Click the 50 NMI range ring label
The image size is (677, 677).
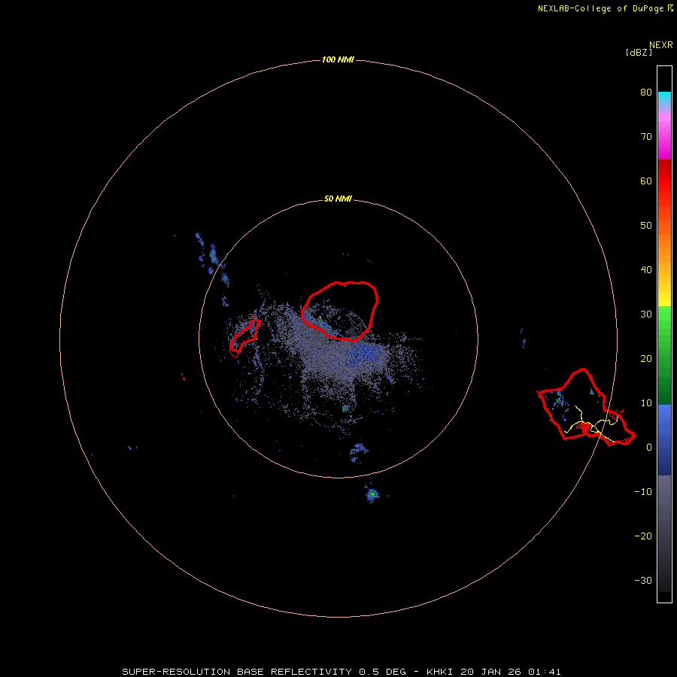(x=338, y=199)
